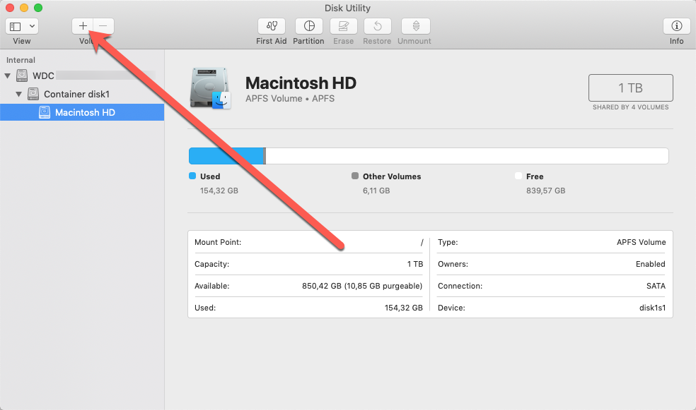Select the WDC drive in sidebar
696x410 pixels.
(43, 76)
